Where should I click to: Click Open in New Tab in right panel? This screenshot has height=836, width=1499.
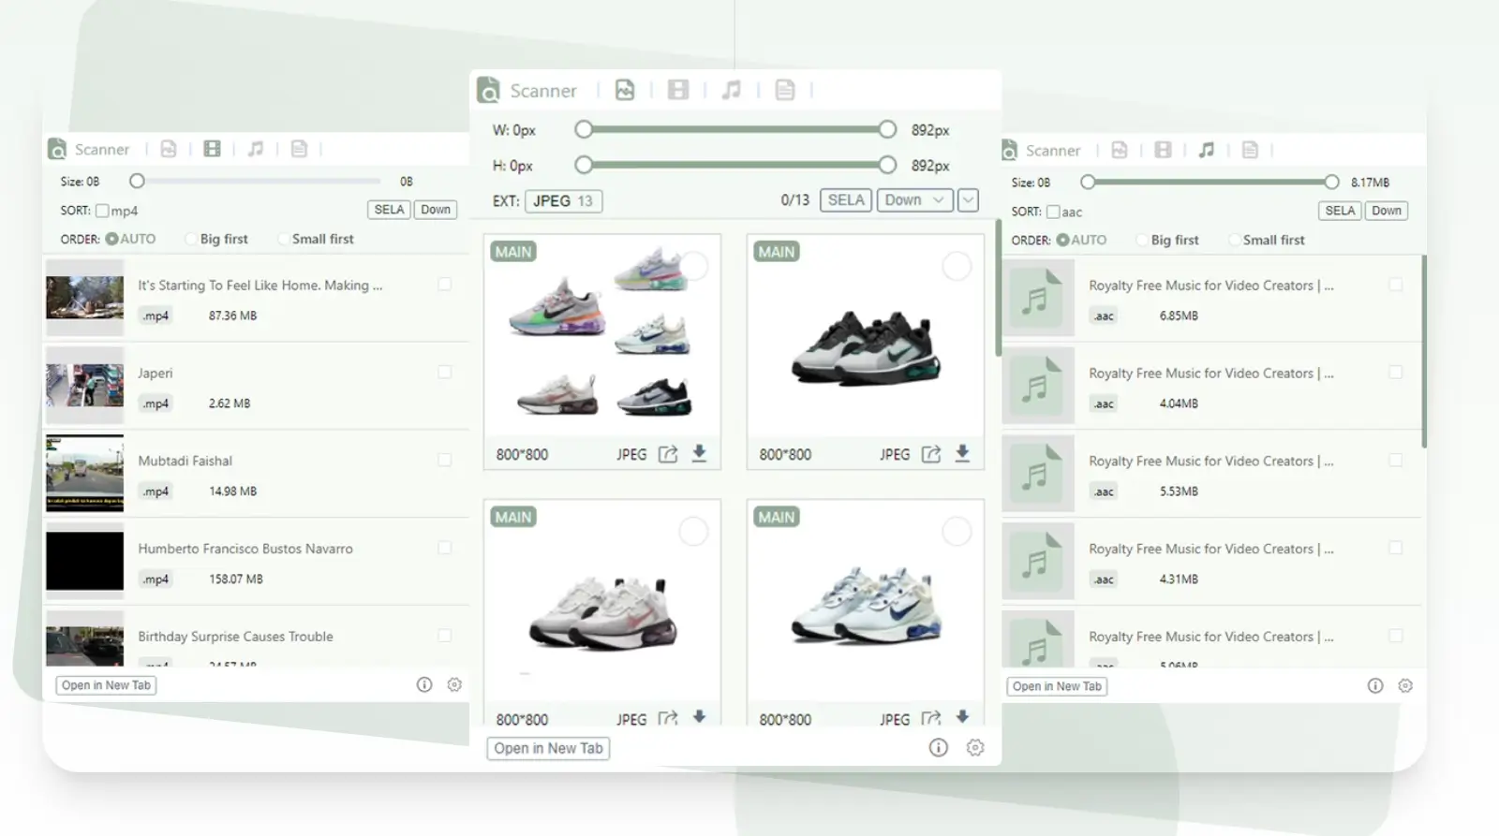pos(1057,686)
